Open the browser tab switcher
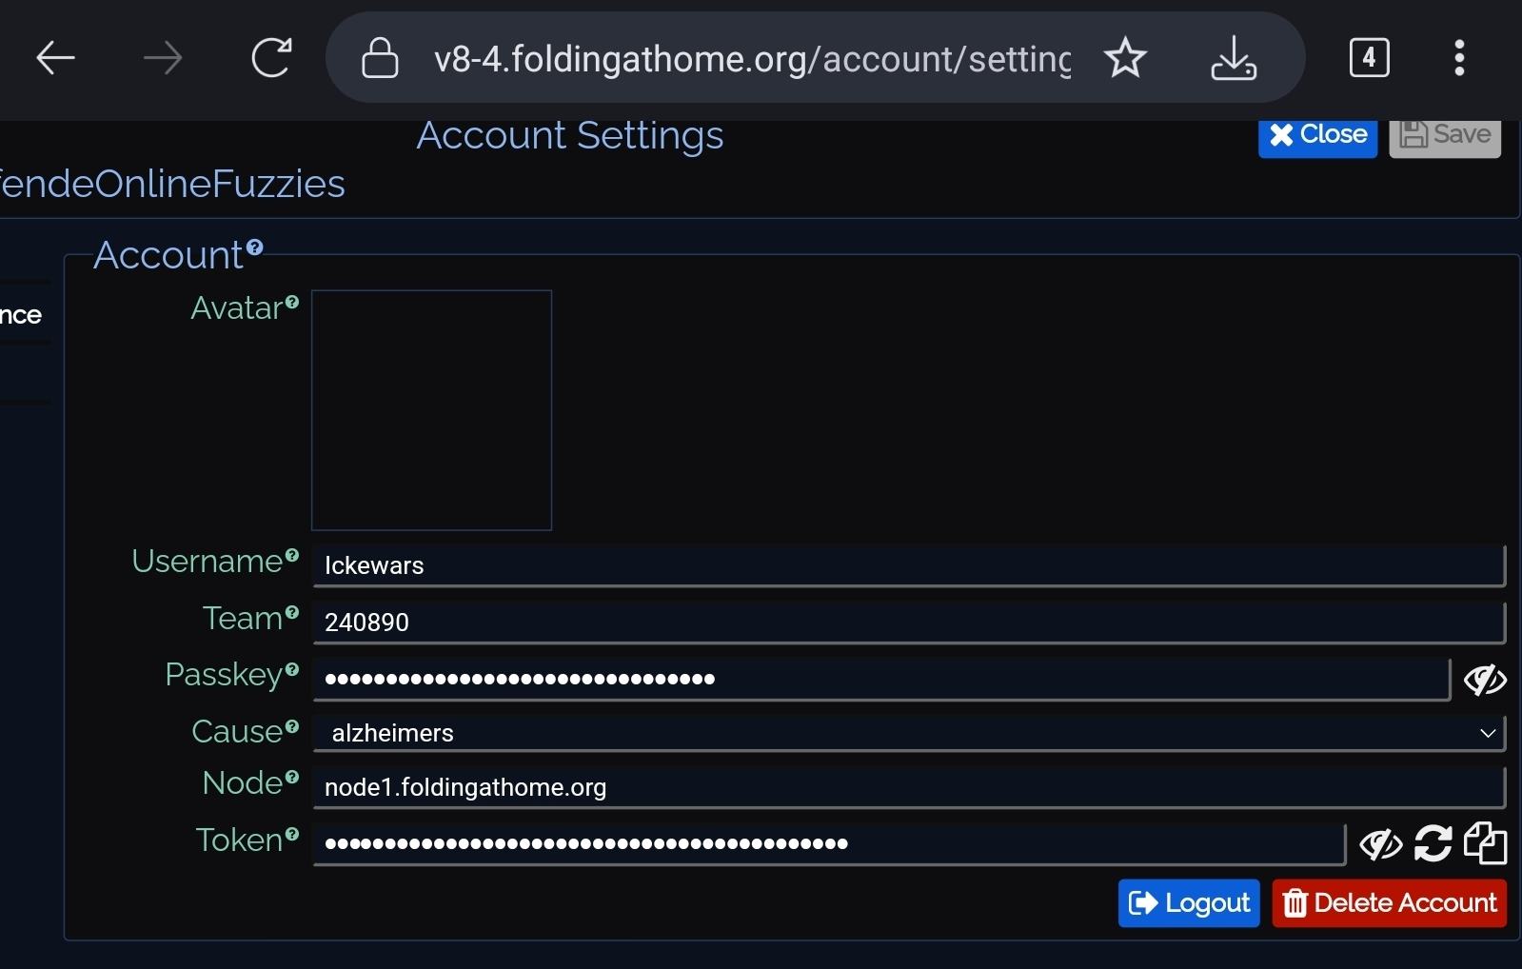The image size is (1522, 969). pos(1369,58)
